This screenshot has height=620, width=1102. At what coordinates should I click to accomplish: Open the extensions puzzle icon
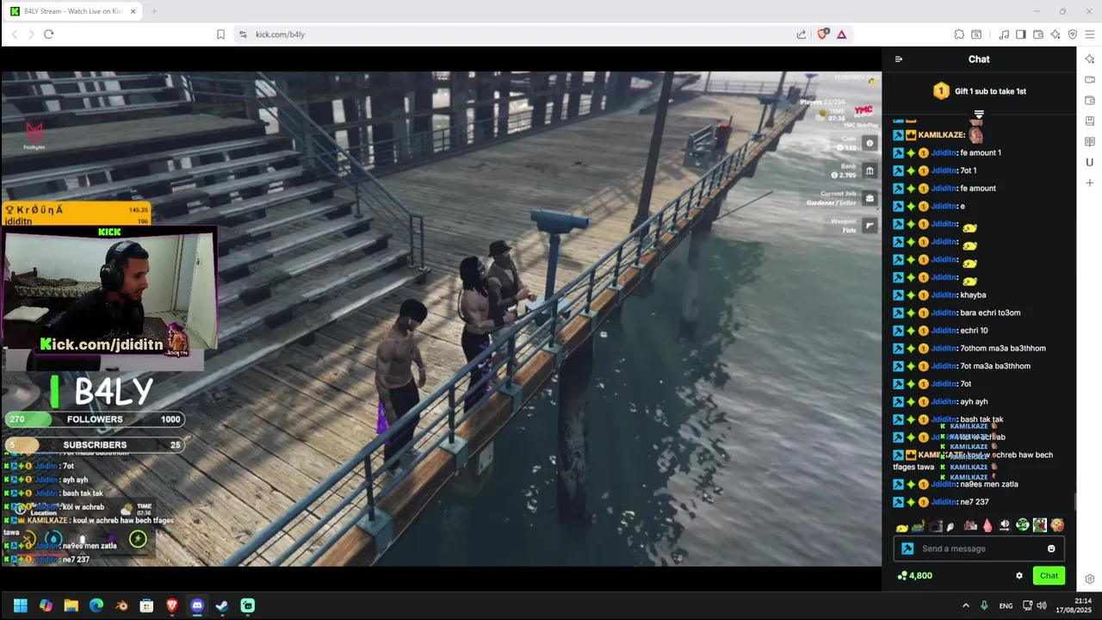click(x=959, y=34)
